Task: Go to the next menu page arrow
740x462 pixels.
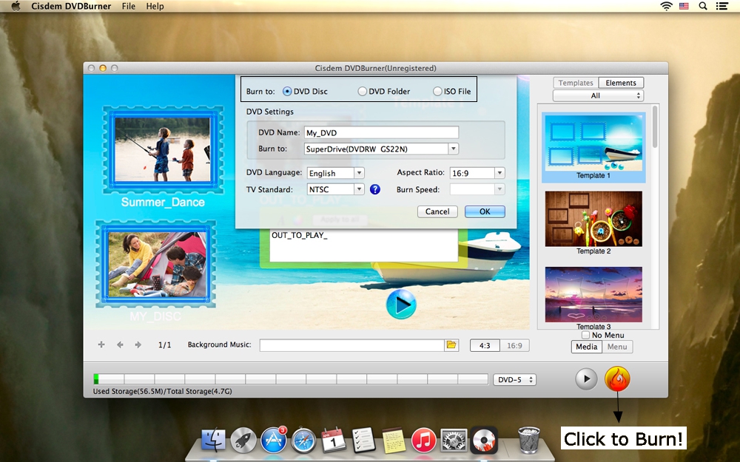Action: click(138, 344)
